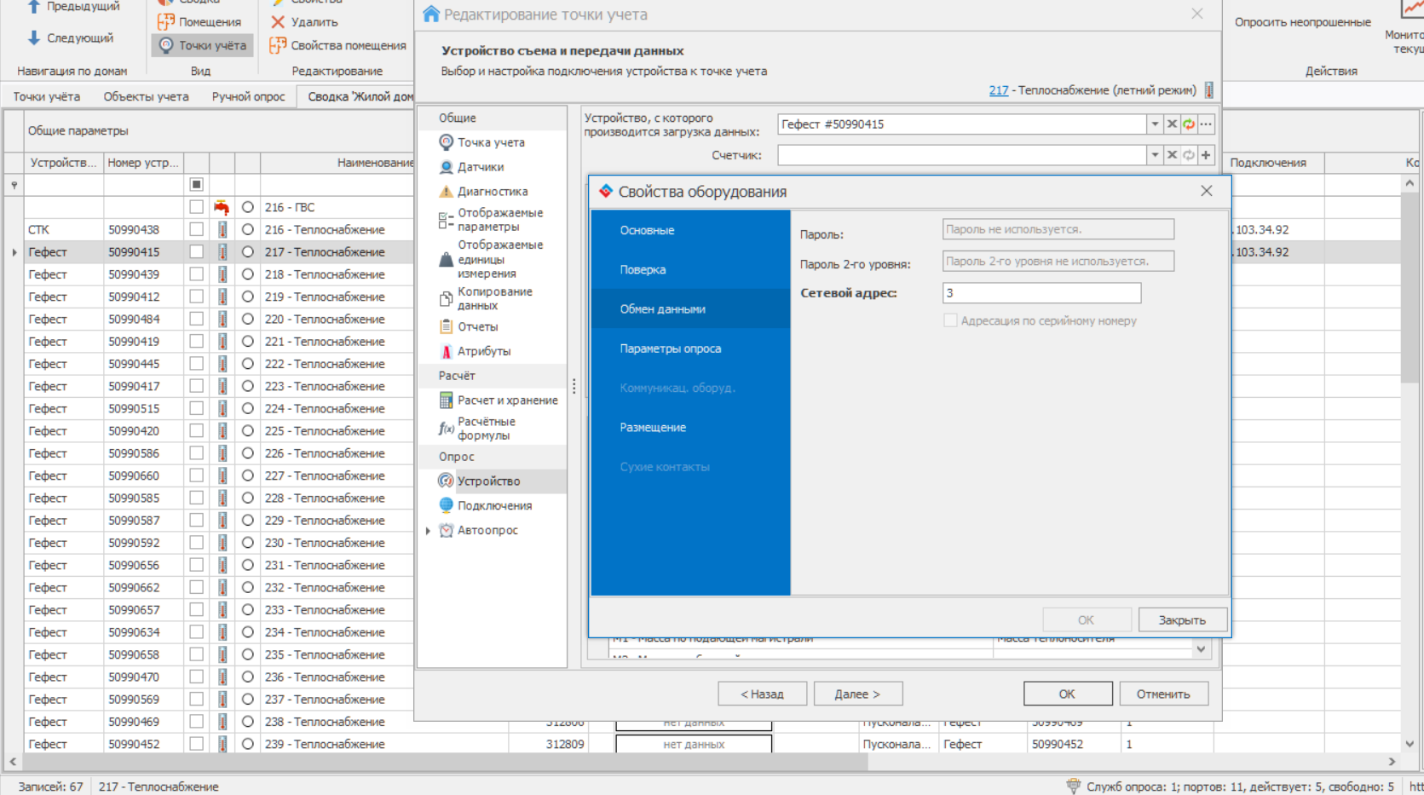Viewport: 1424px width, 795px height.
Task: Open Отчеты item in sidebar
Action: 477,326
